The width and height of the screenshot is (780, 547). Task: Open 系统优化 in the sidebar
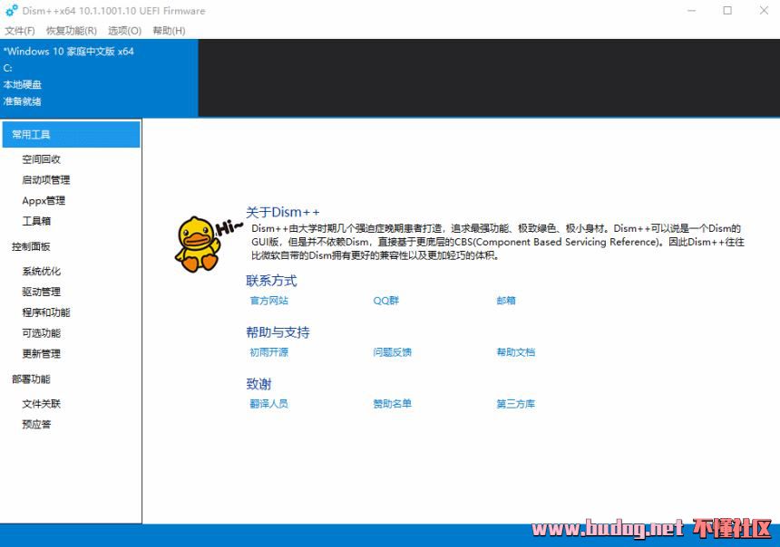point(41,272)
